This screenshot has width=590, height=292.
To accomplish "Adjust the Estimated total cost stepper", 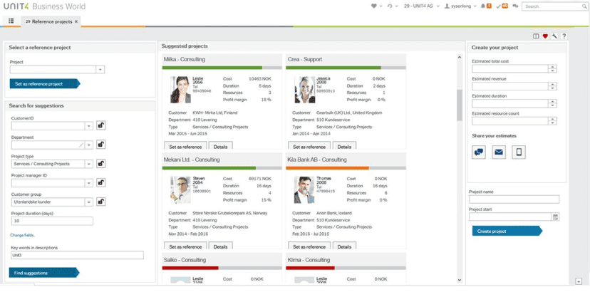I will pyautogui.click(x=552, y=69).
